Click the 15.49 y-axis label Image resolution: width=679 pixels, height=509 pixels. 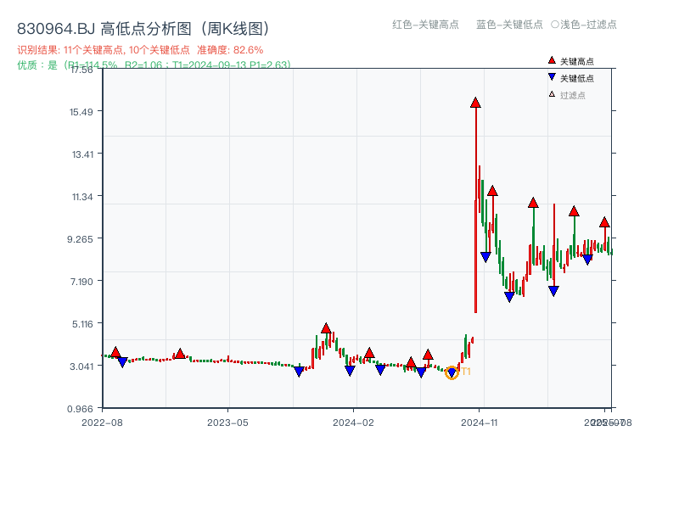pyautogui.click(x=81, y=112)
